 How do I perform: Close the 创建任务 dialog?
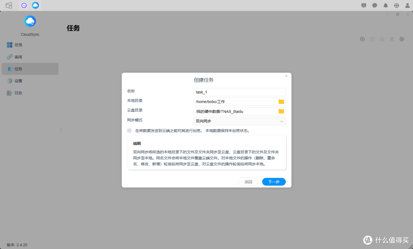[x=286, y=76]
